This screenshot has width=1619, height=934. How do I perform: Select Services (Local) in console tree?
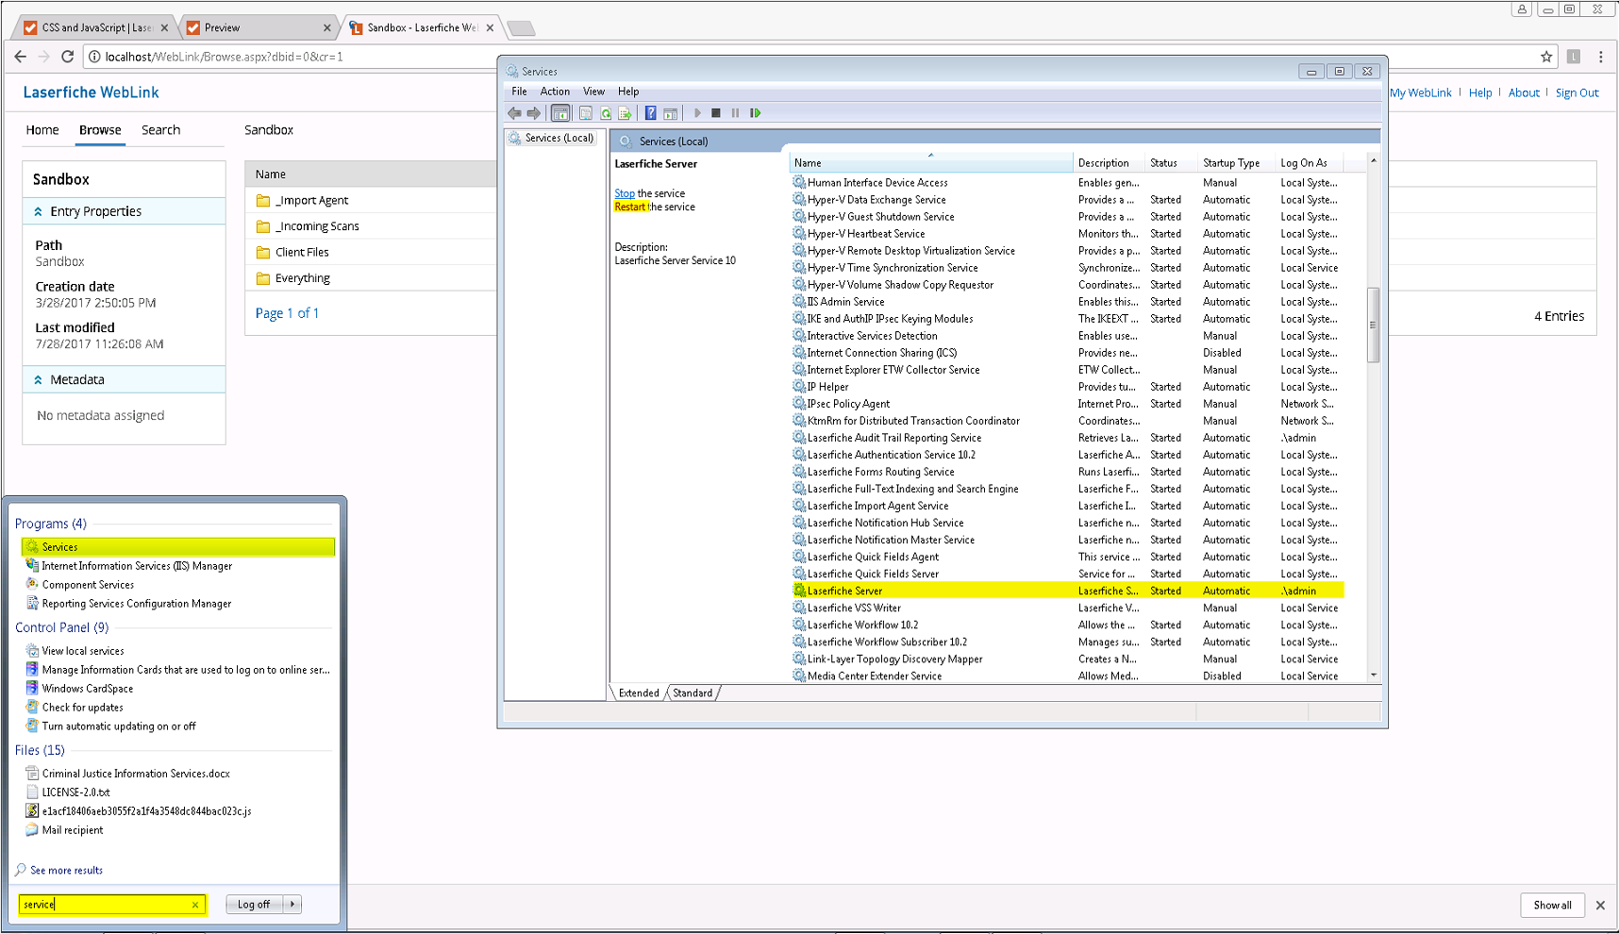coord(559,138)
